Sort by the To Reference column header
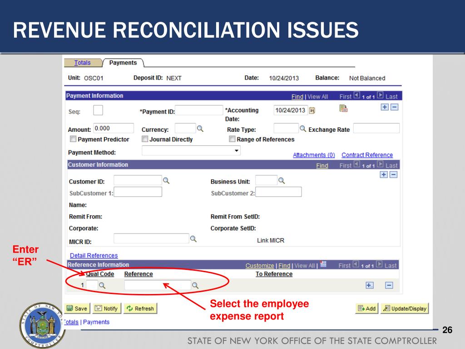Viewport: 465px width, 349px height. (x=274, y=274)
